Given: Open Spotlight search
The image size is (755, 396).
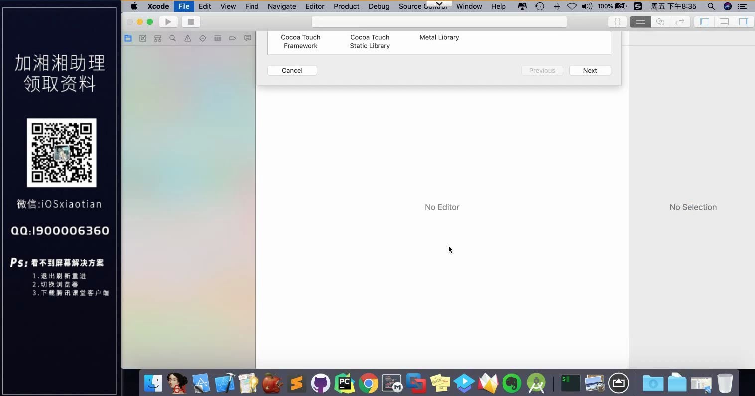Looking at the screenshot, I should point(711,6).
